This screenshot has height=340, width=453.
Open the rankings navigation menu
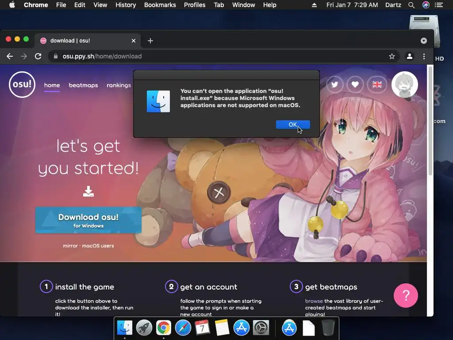119,85
